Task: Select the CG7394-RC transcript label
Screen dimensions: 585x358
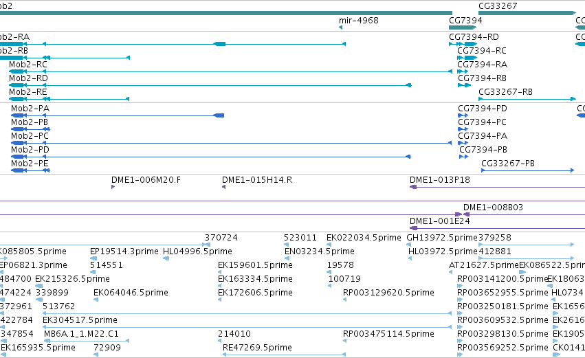Action: click(482, 51)
